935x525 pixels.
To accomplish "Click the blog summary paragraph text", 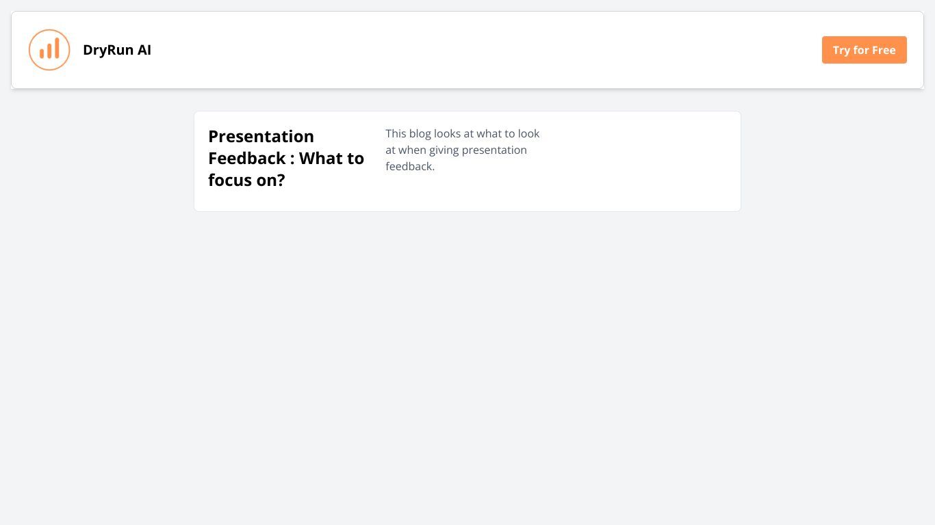I will pos(463,150).
